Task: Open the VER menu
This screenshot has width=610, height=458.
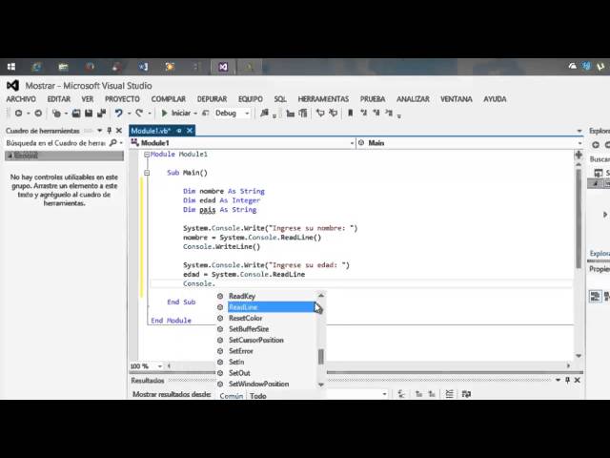Action: [x=88, y=99]
